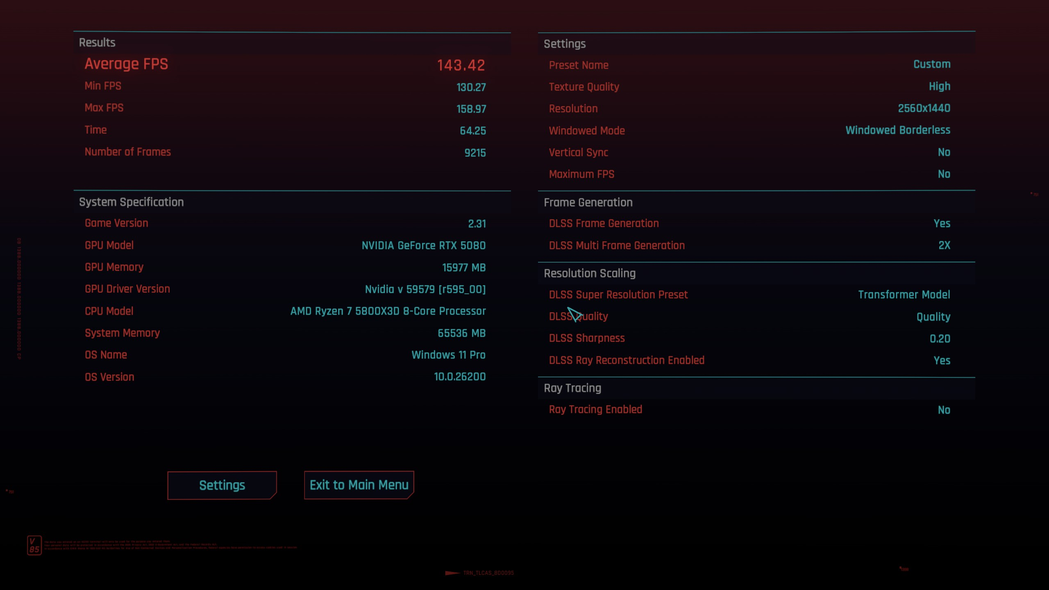Image resolution: width=1049 pixels, height=590 pixels.
Task: Click the Windowed Borderless mode value
Action: pos(897,130)
